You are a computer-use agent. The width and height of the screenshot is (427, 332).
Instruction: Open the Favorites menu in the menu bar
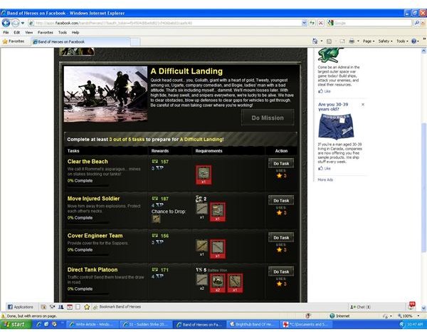46,33
